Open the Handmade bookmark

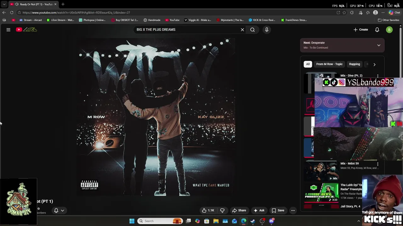tap(152, 20)
